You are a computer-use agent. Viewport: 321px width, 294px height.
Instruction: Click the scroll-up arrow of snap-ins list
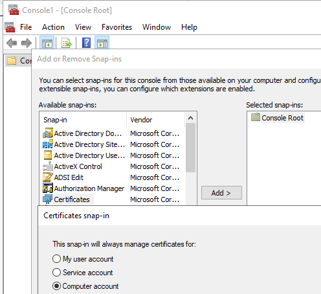190,118
